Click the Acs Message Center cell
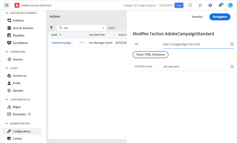The height and width of the screenshot is (143, 237). coord(101,43)
